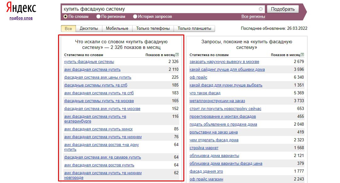Select the 'По словам' radio button
The image size is (340, 183).
click(66, 17)
